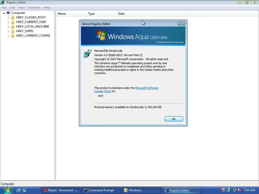Click the HKEY_CLASSES_ROOT folder icon
The height and width of the screenshot is (194, 259).
13,17
